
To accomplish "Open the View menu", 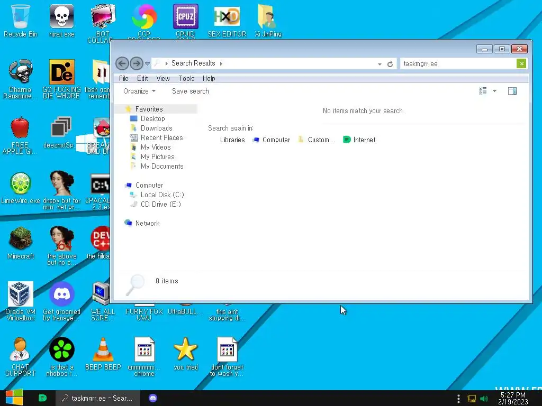I will click(163, 78).
